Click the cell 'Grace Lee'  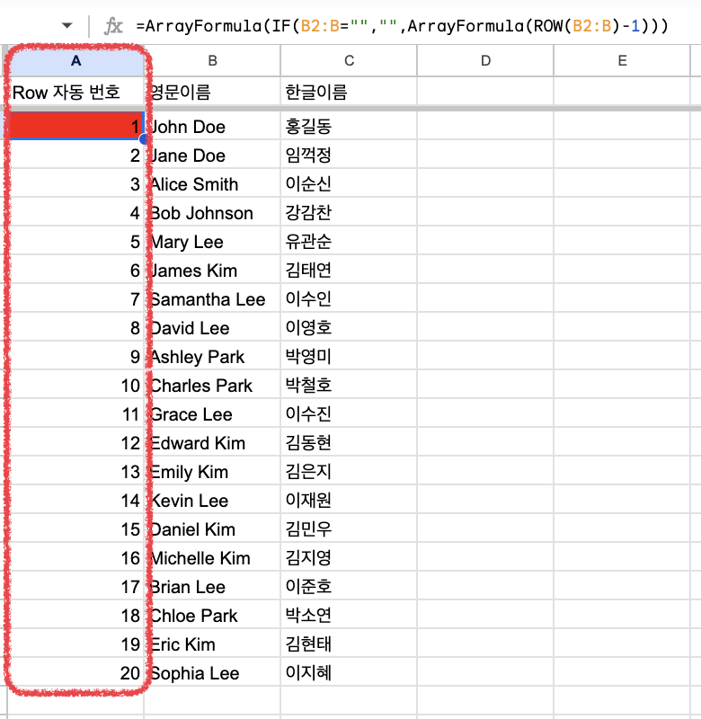coord(212,414)
